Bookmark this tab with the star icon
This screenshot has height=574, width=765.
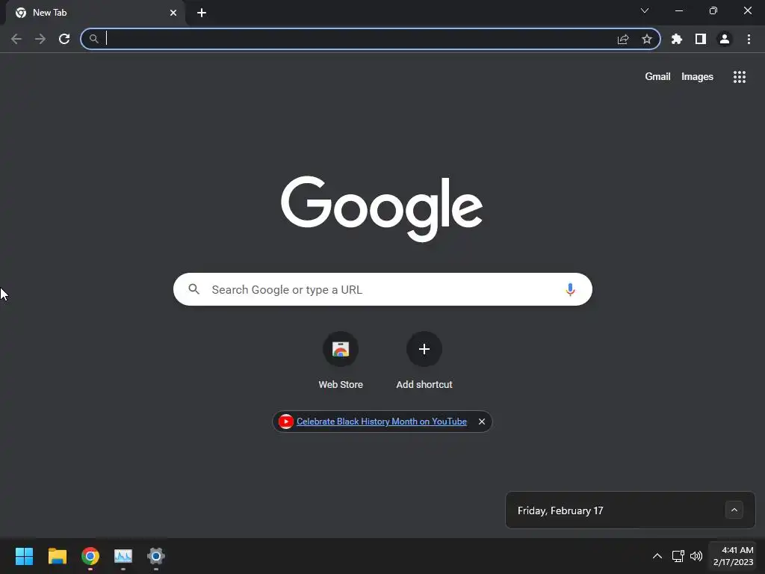[x=646, y=39]
